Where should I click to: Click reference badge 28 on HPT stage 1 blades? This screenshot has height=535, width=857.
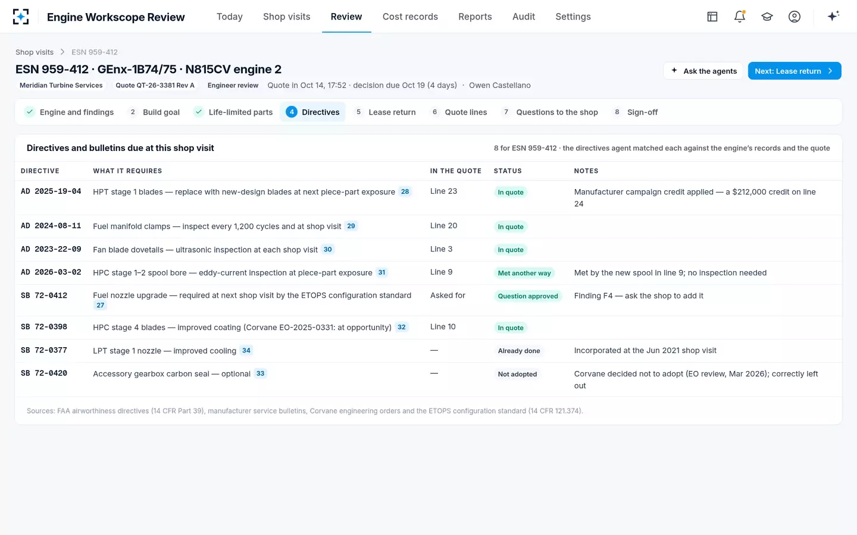405,191
